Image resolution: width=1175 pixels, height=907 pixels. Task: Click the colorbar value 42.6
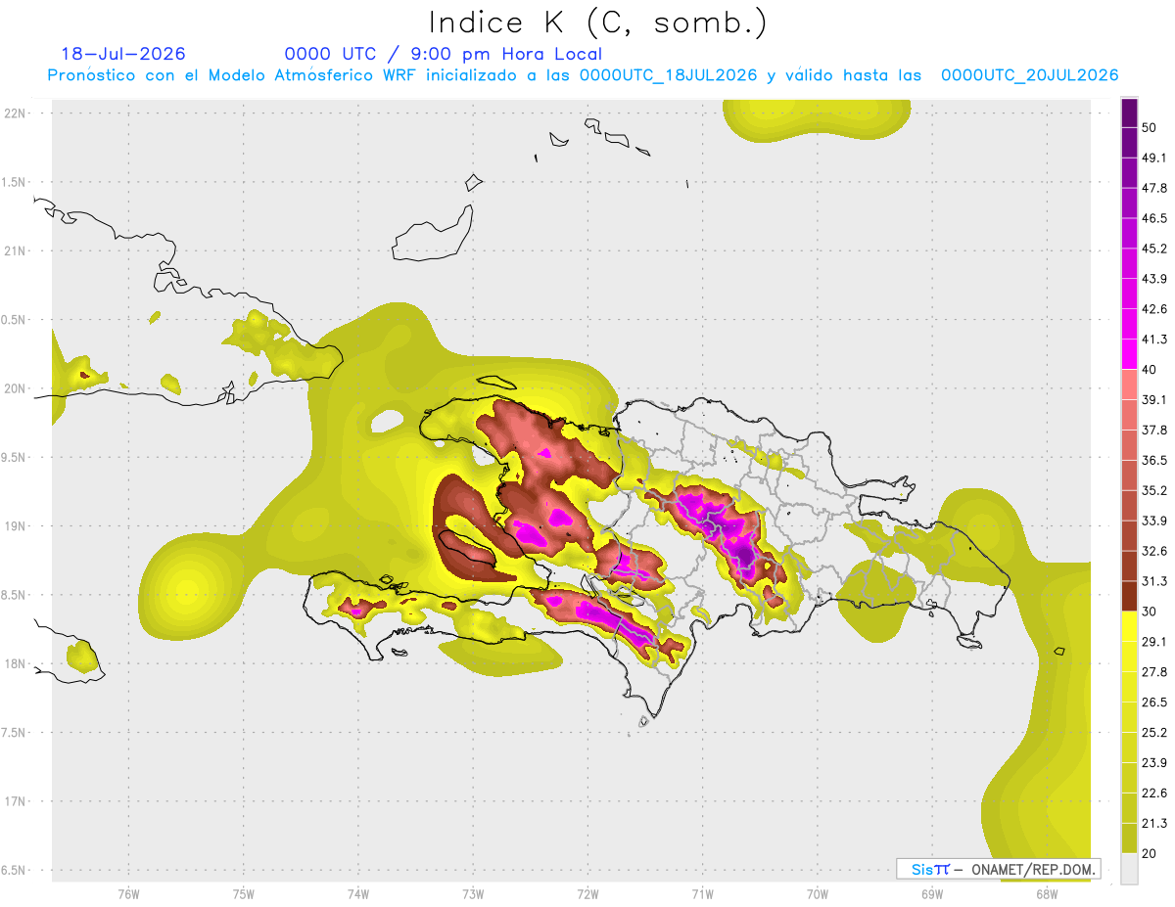point(1154,309)
